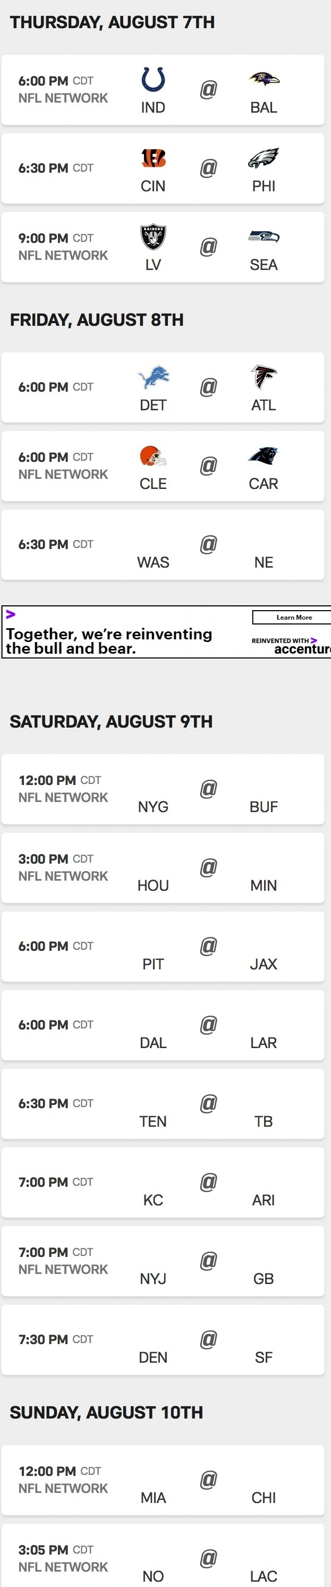331x1587 pixels.
Task: Open the KC at ARI game card
Action: pyautogui.click(x=163, y=1183)
